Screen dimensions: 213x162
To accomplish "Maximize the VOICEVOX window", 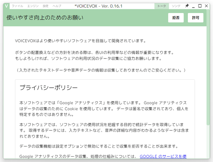I will [200, 6].
